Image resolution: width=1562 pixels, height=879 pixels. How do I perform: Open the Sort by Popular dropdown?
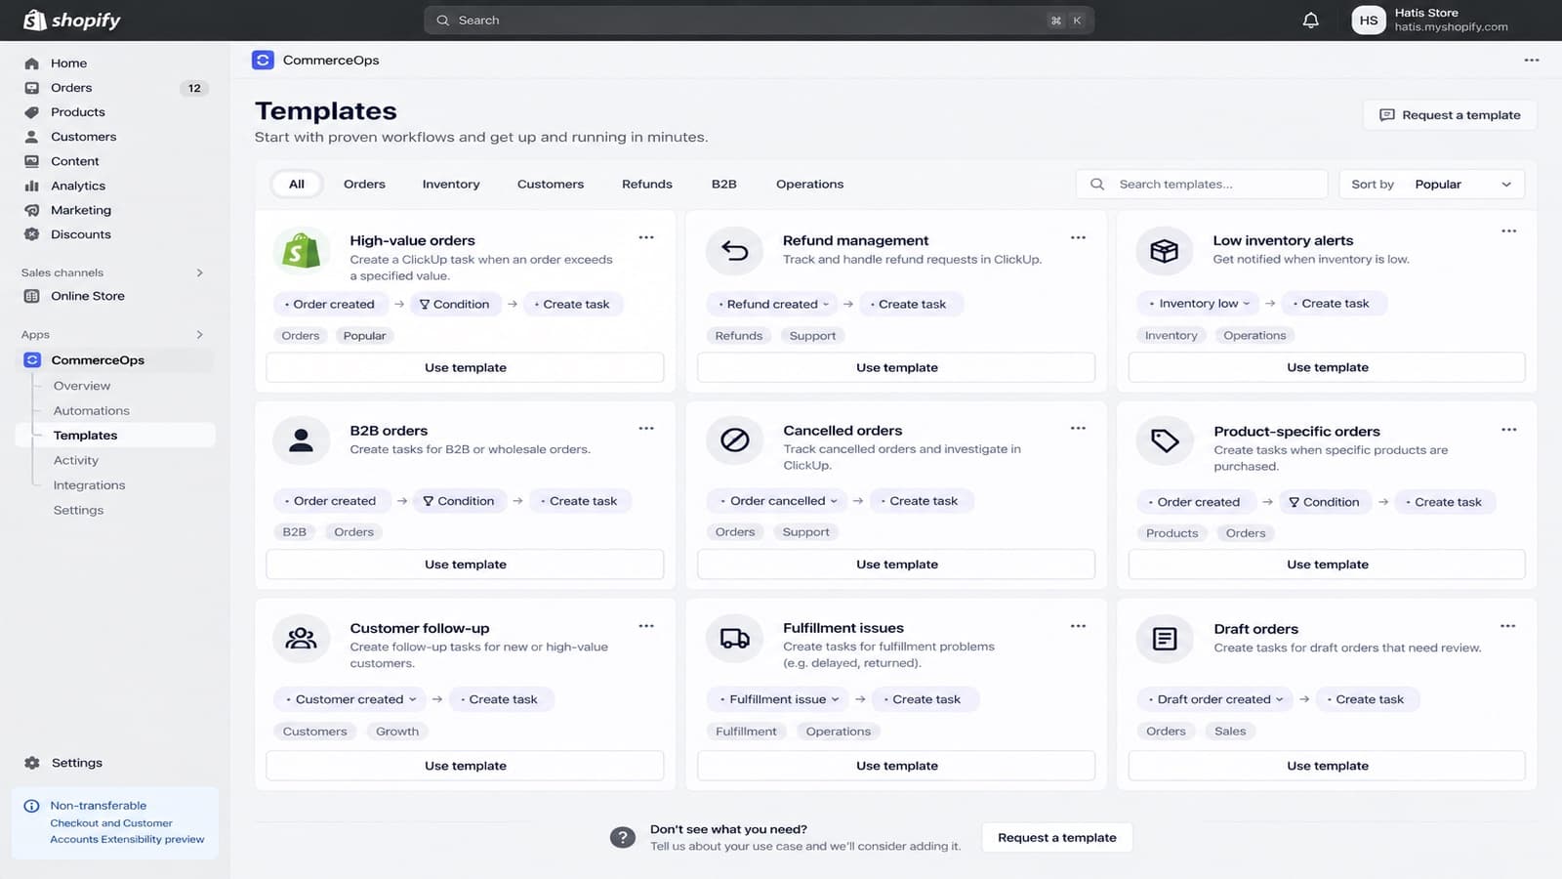(1431, 185)
